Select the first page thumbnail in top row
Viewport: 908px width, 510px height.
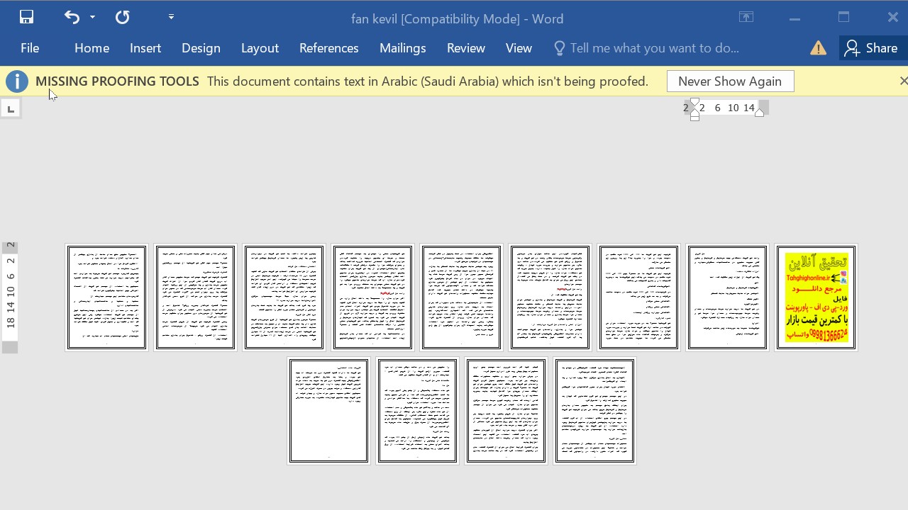coord(106,297)
